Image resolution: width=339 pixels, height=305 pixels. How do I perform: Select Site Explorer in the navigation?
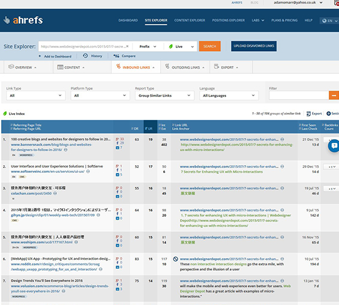(156, 20)
